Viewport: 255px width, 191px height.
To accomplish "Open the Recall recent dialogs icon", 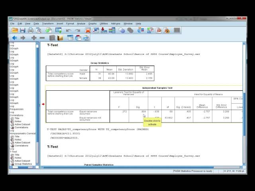I will click(59, 30).
